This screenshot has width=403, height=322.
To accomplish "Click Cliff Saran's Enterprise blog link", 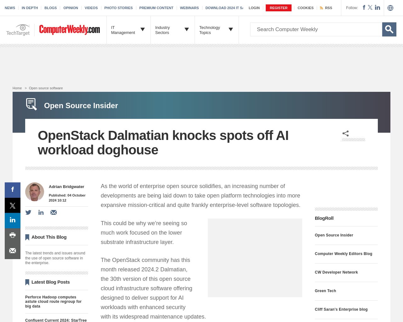I will pyautogui.click(x=341, y=309).
